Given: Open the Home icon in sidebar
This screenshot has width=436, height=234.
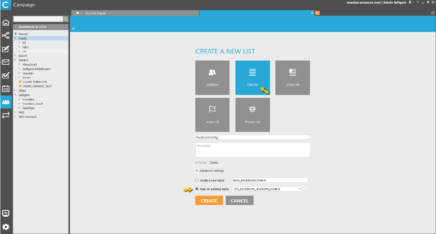Looking at the screenshot, I should point(6,23).
